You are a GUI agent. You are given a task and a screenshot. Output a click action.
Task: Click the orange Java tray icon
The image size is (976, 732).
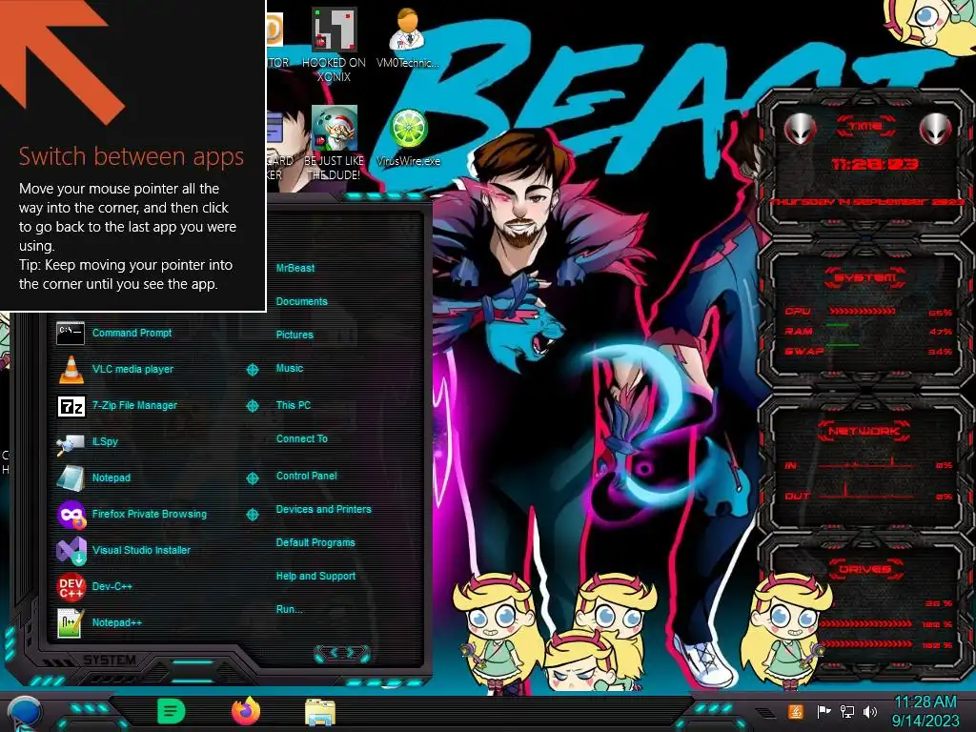pos(796,711)
